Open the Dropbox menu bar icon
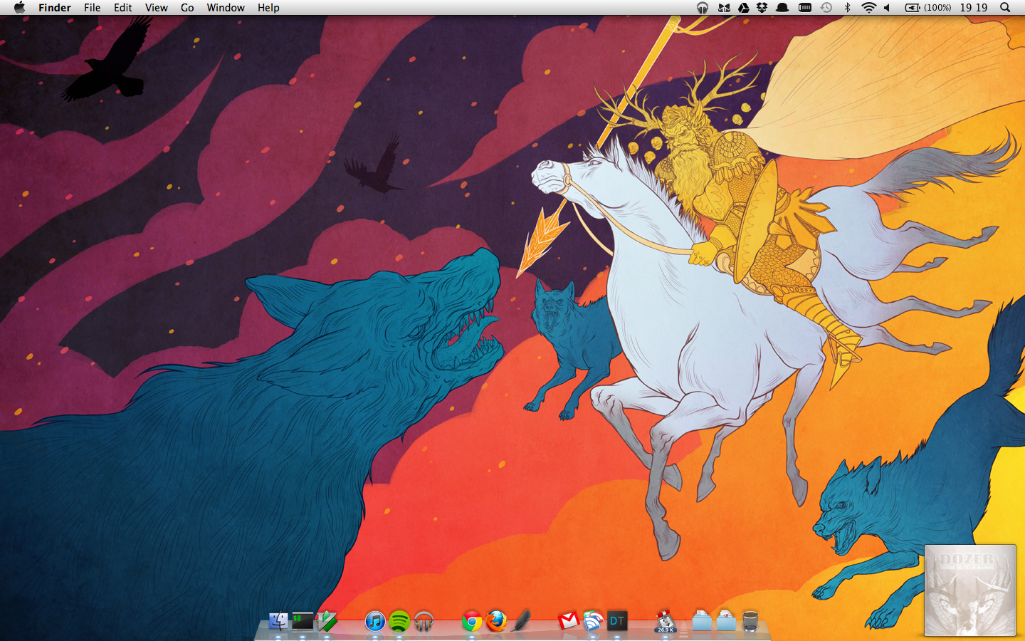 coord(762,8)
